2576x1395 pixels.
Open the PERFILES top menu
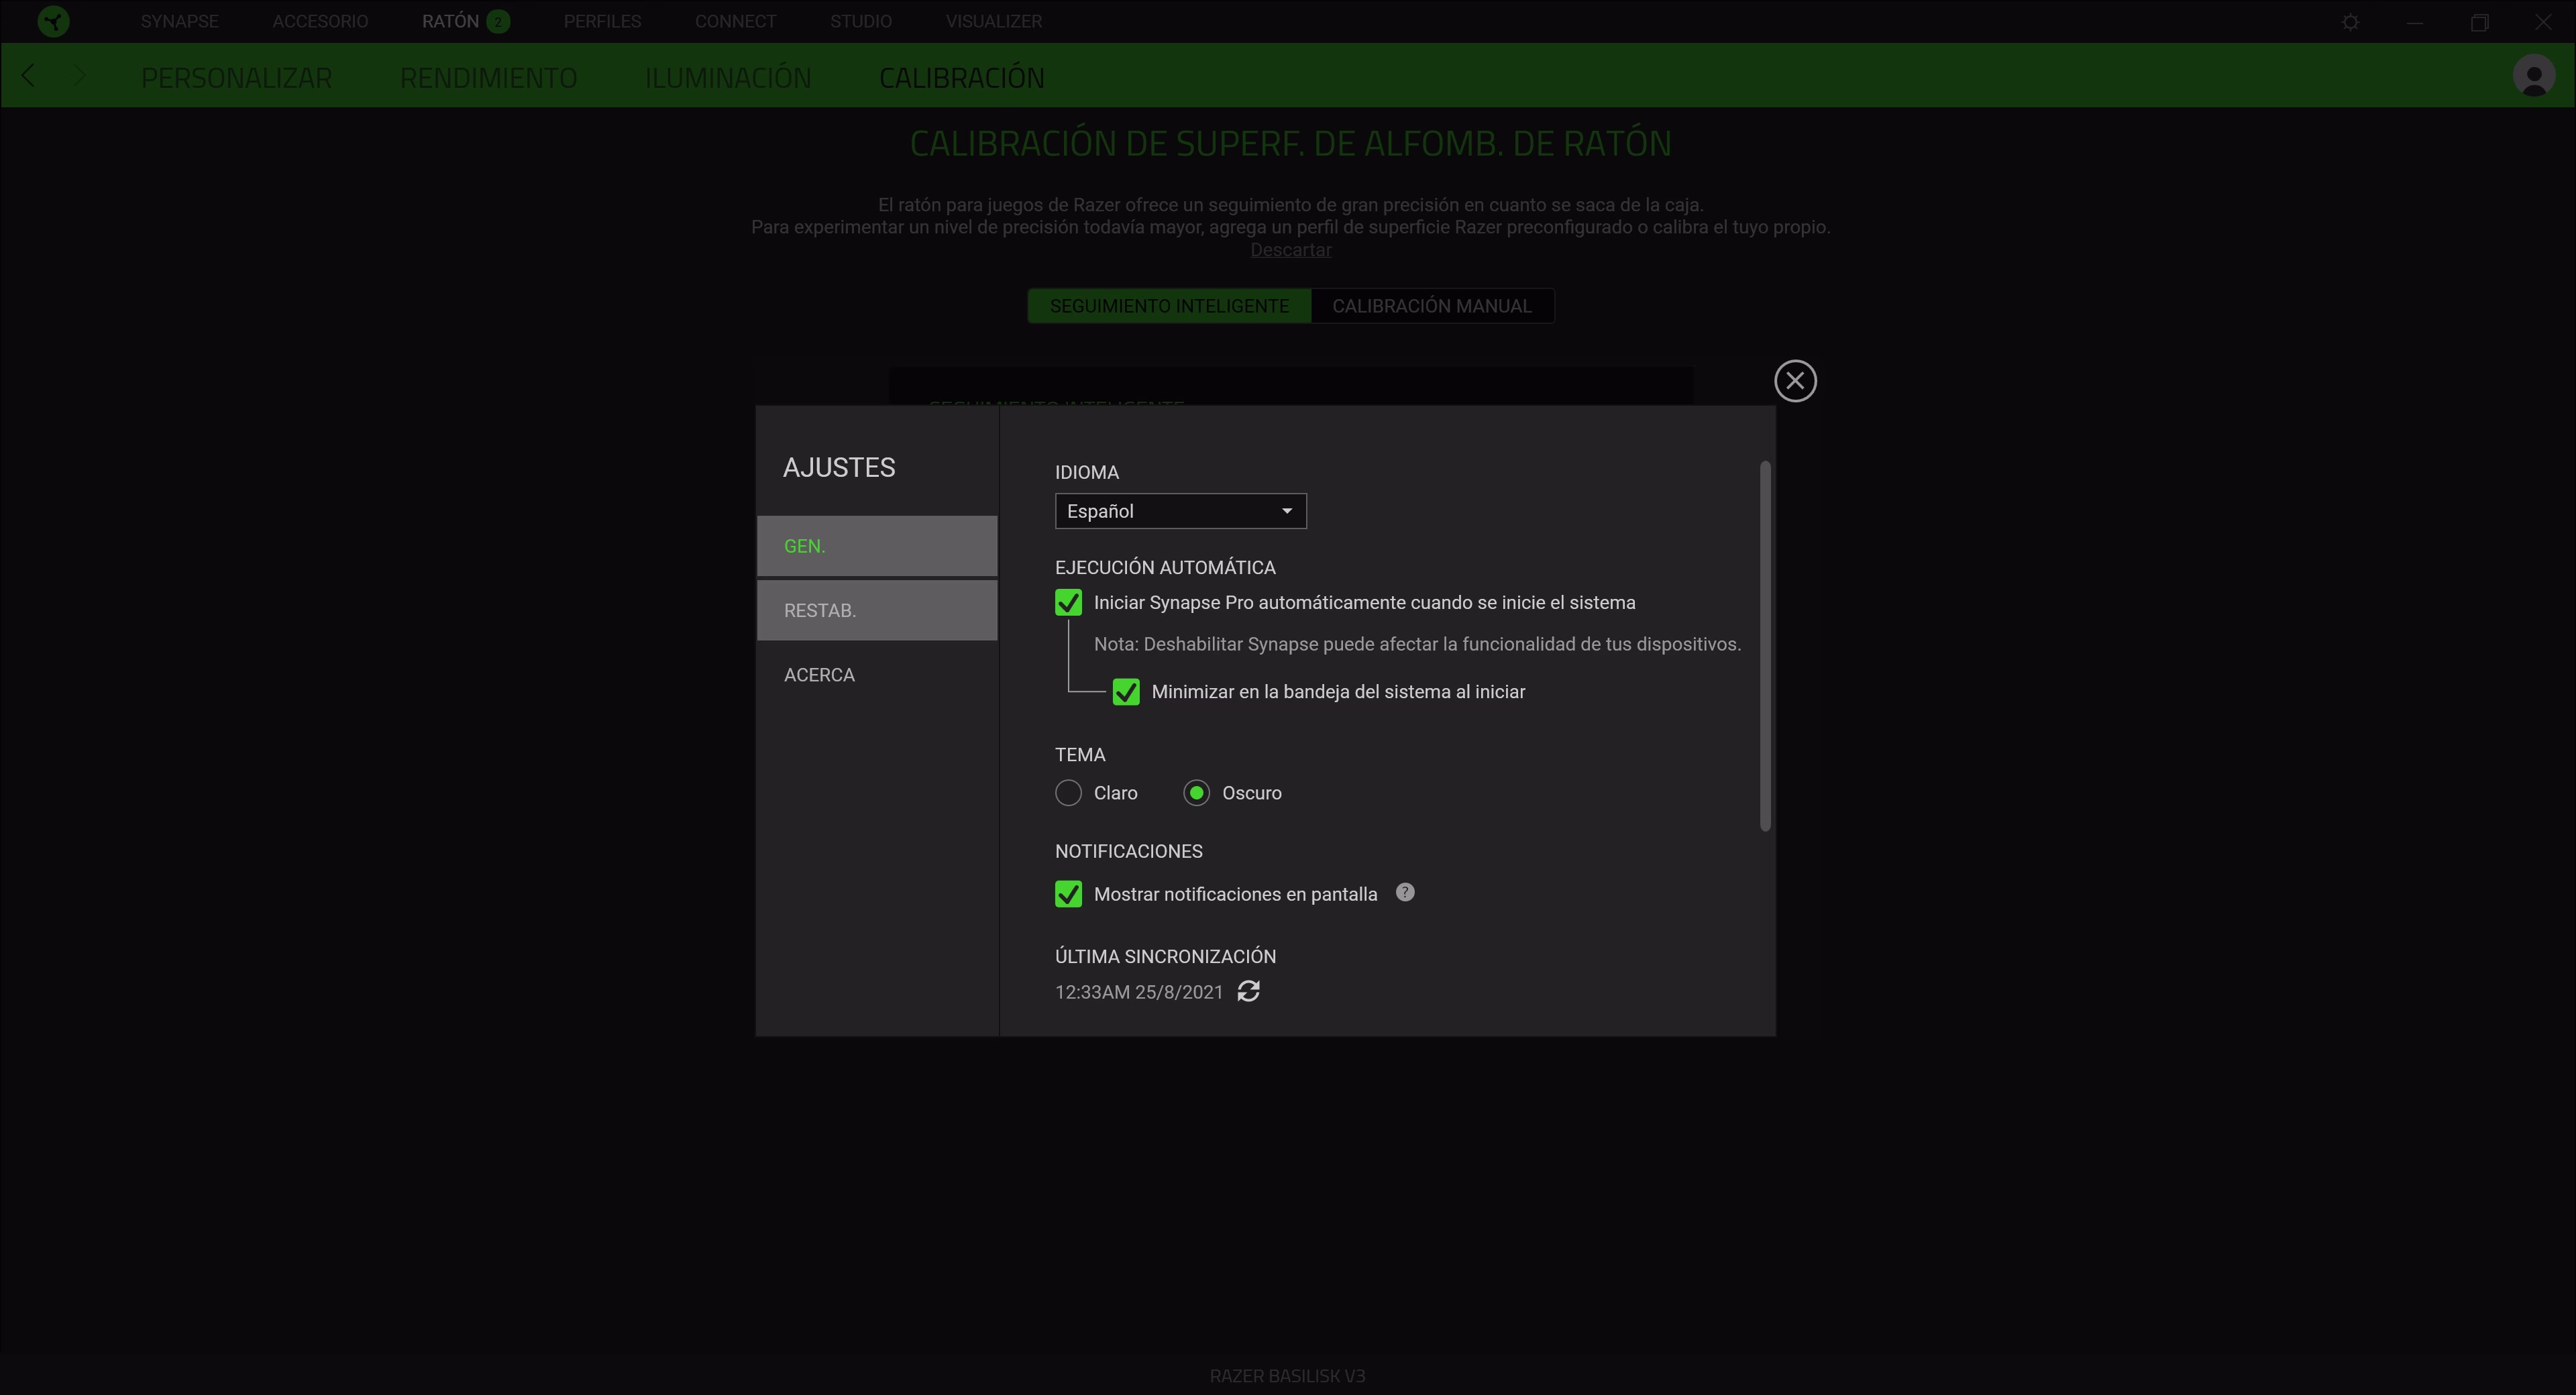pos(602,21)
